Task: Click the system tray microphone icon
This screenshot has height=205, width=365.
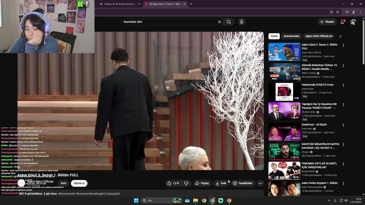Action: (x=335, y=200)
